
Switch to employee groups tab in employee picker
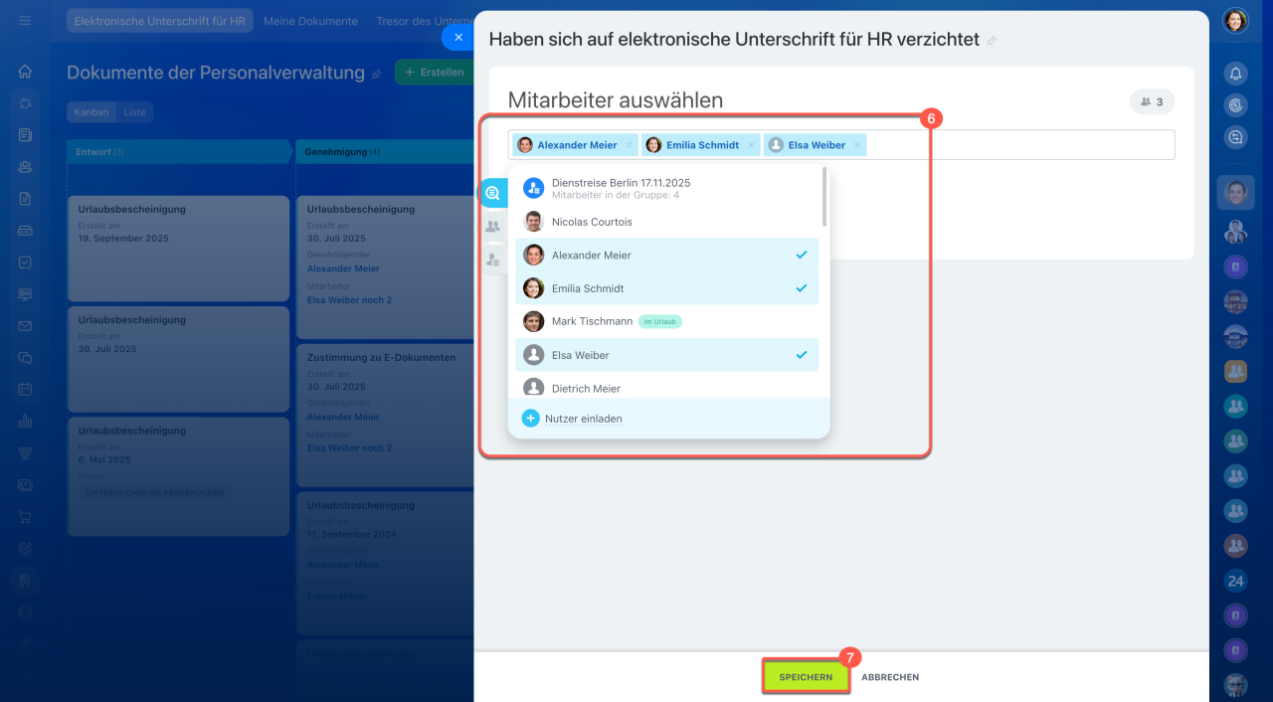pyautogui.click(x=492, y=260)
